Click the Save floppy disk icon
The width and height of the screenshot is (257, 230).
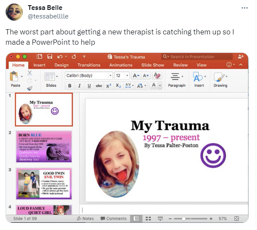pyautogui.click(x=50, y=57)
